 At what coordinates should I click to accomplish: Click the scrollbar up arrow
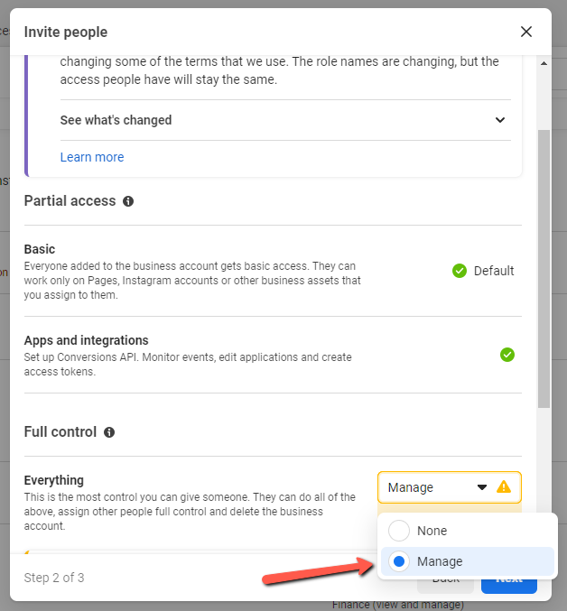(x=544, y=63)
